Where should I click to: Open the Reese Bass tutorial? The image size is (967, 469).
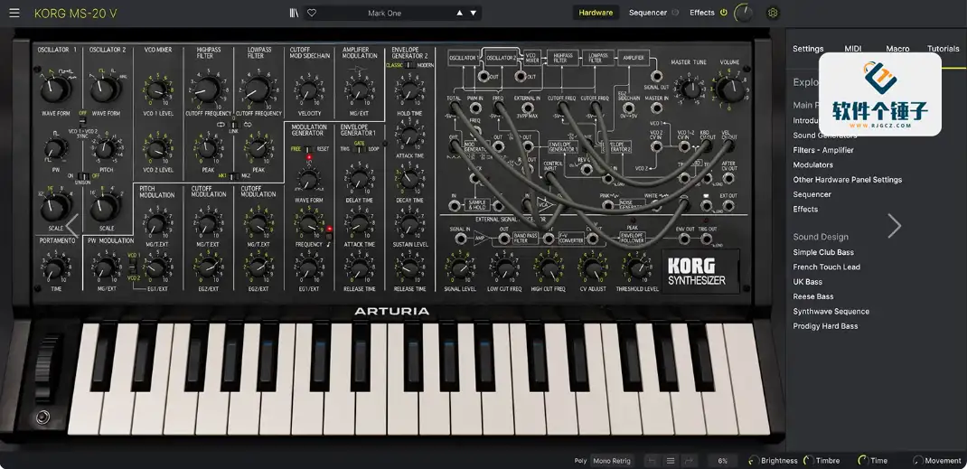(x=812, y=296)
